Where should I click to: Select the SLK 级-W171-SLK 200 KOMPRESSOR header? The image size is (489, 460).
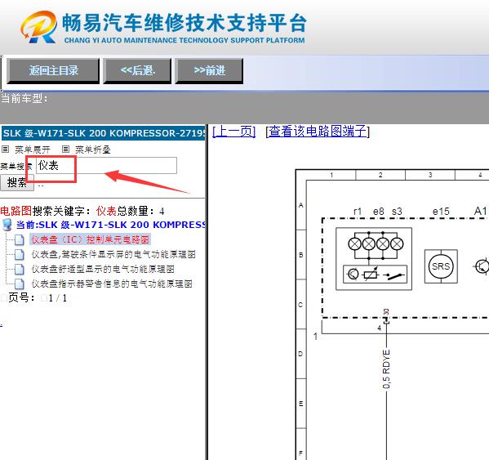(103, 133)
